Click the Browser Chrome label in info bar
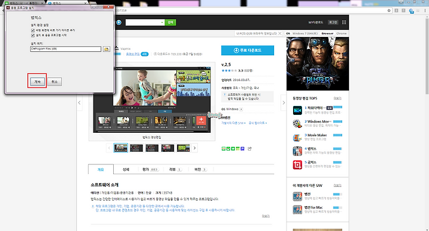The width and height of the screenshot is (429, 231). tap(334, 33)
